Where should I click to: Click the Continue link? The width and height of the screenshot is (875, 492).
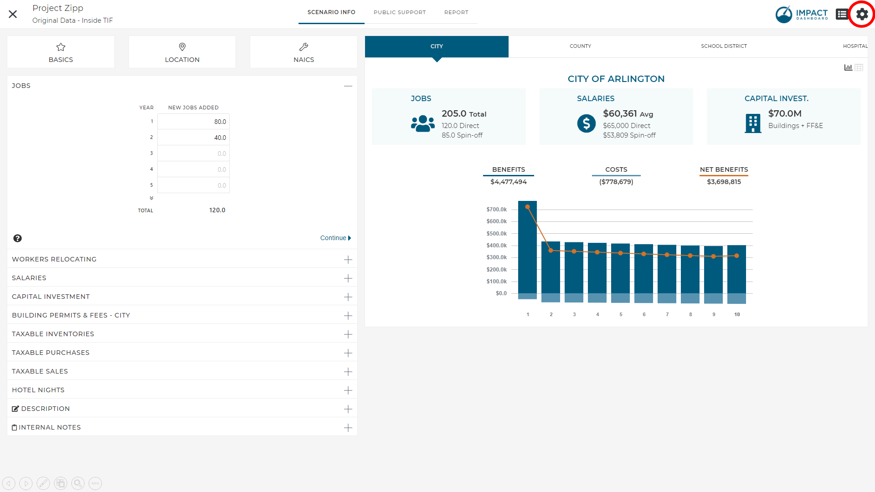[335, 238]
